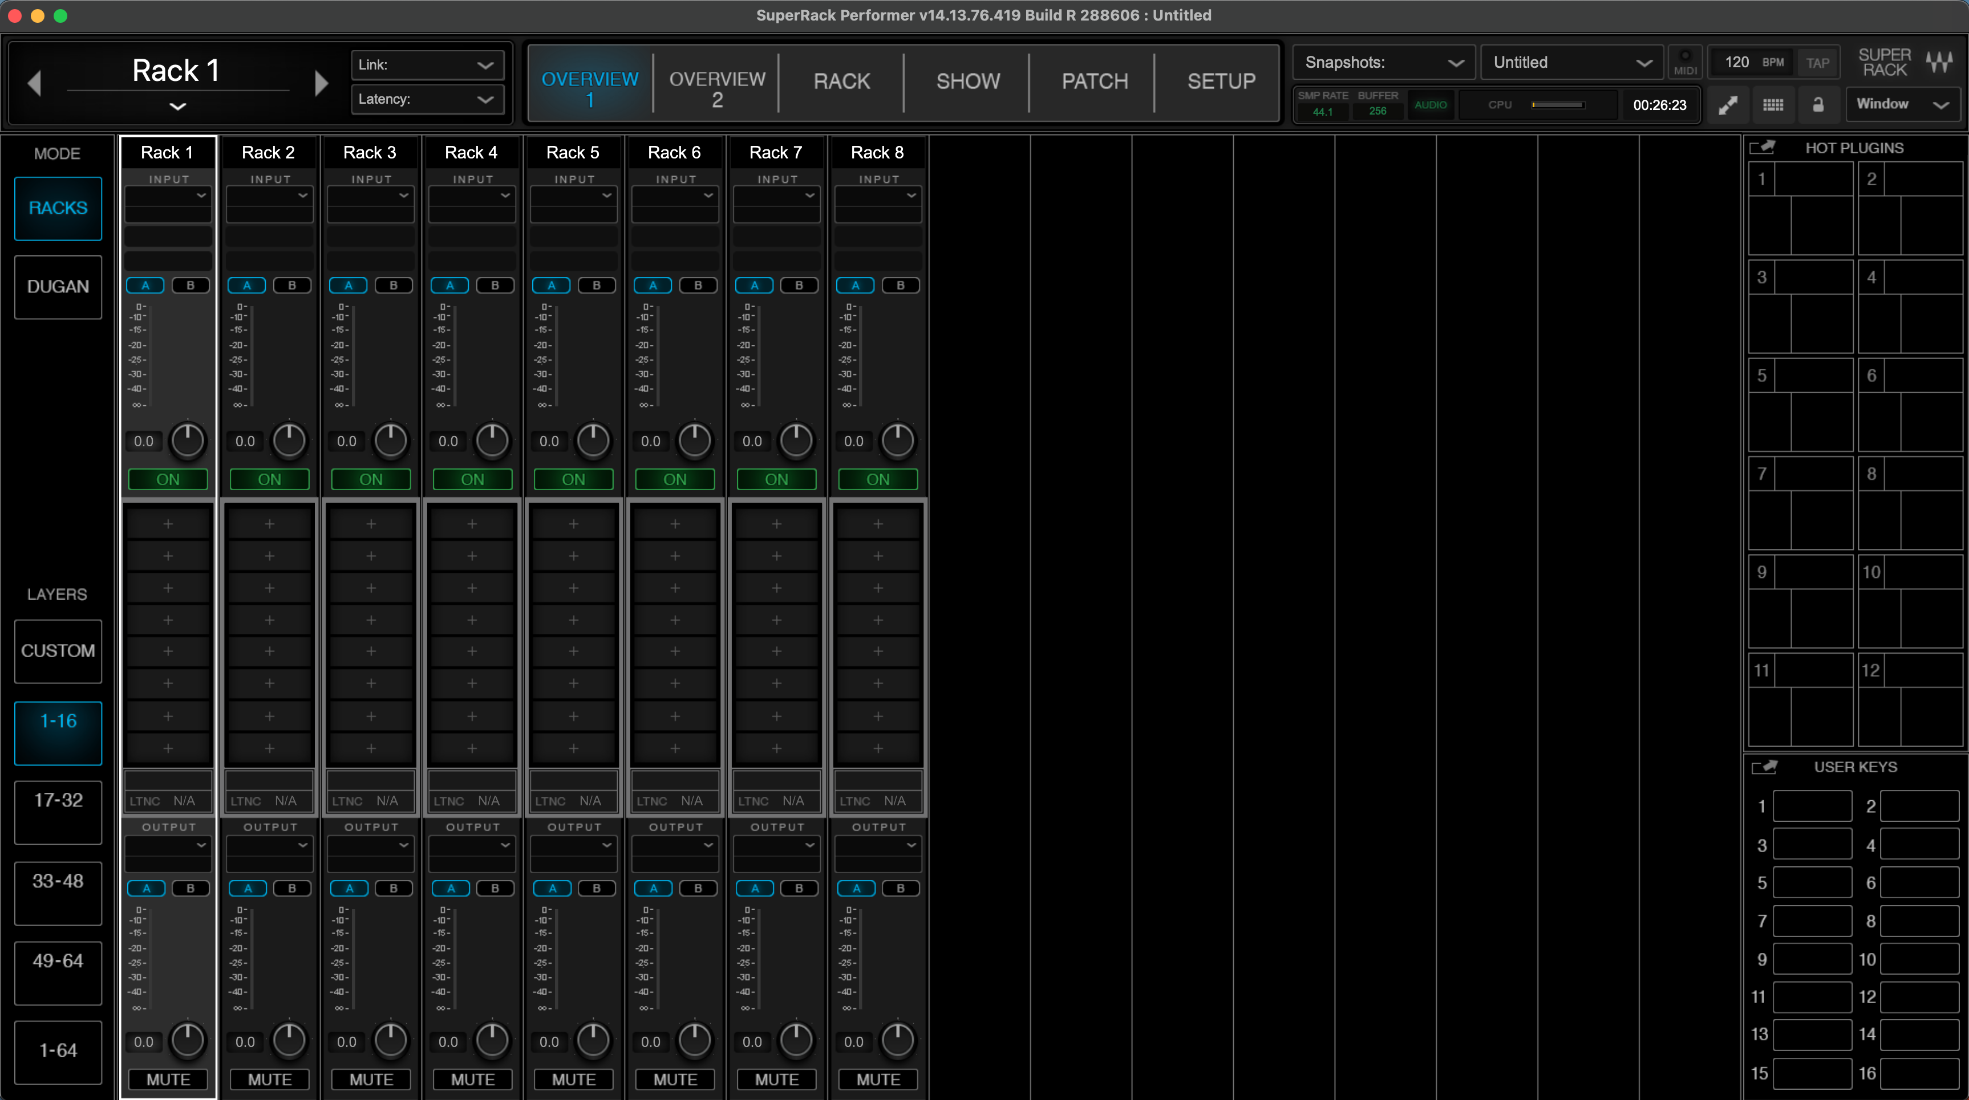Add a plugin in Rack 2's first slot

click(x=270, y=524)
